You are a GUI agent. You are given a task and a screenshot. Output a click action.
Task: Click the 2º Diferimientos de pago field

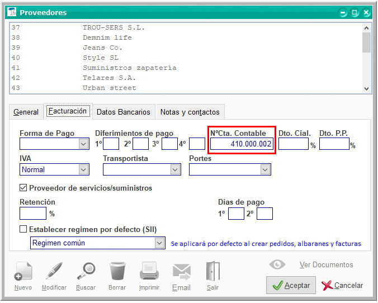(141, 144)
